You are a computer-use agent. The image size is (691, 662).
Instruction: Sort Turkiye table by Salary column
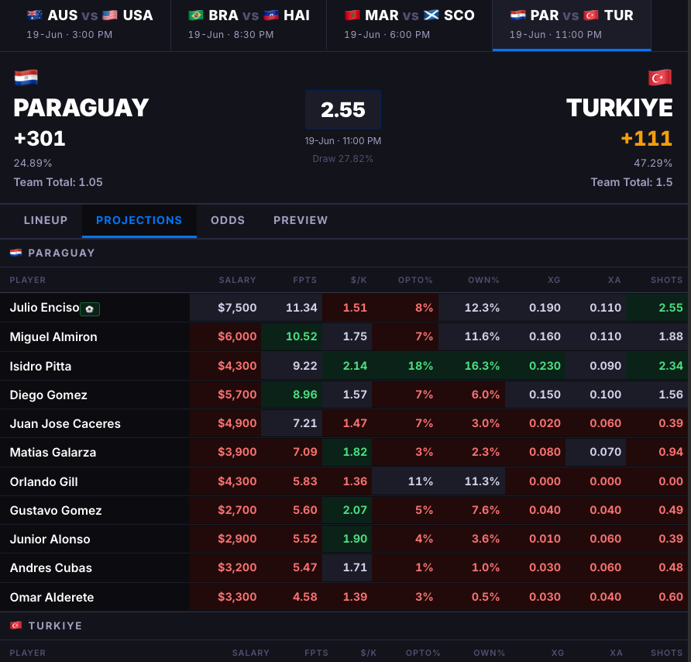pos(251,653)
